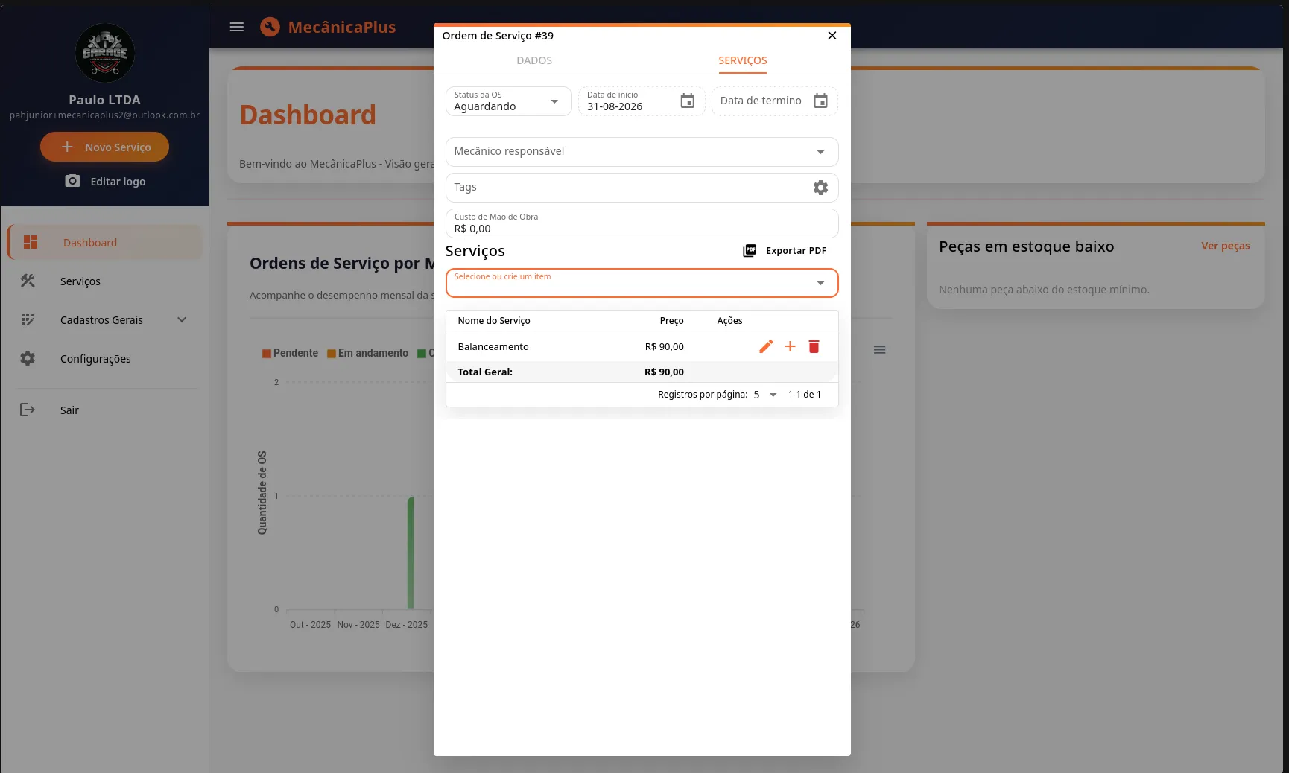The height and width of the screenshot is (773, 1289).
Task: Switch to the DADOS tab
Action: (534, 60)
